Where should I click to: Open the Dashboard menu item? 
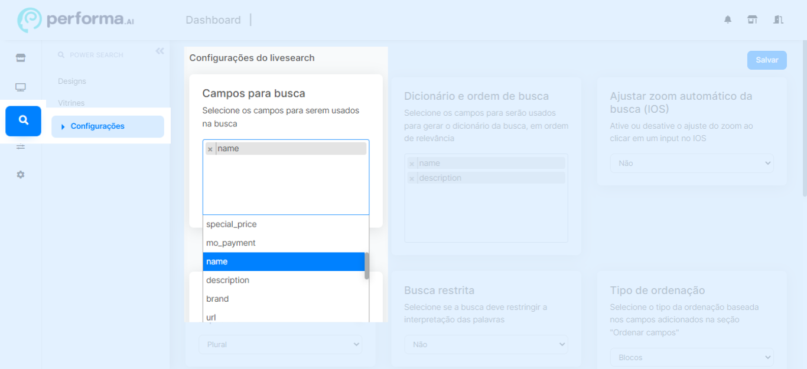pyautogui.click(x=213, y=19)
